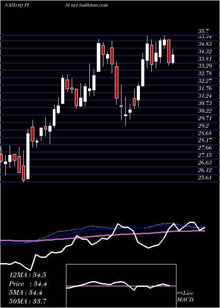This screenshot has height=308, width=220.
Task: Select the 34.32 price axis label
Action: coord(205,51)
